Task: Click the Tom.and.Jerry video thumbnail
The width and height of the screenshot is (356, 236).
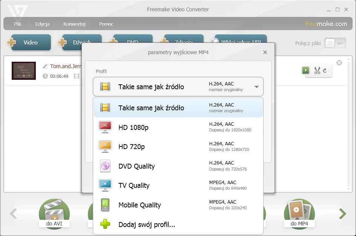Action: coord(24,71)
